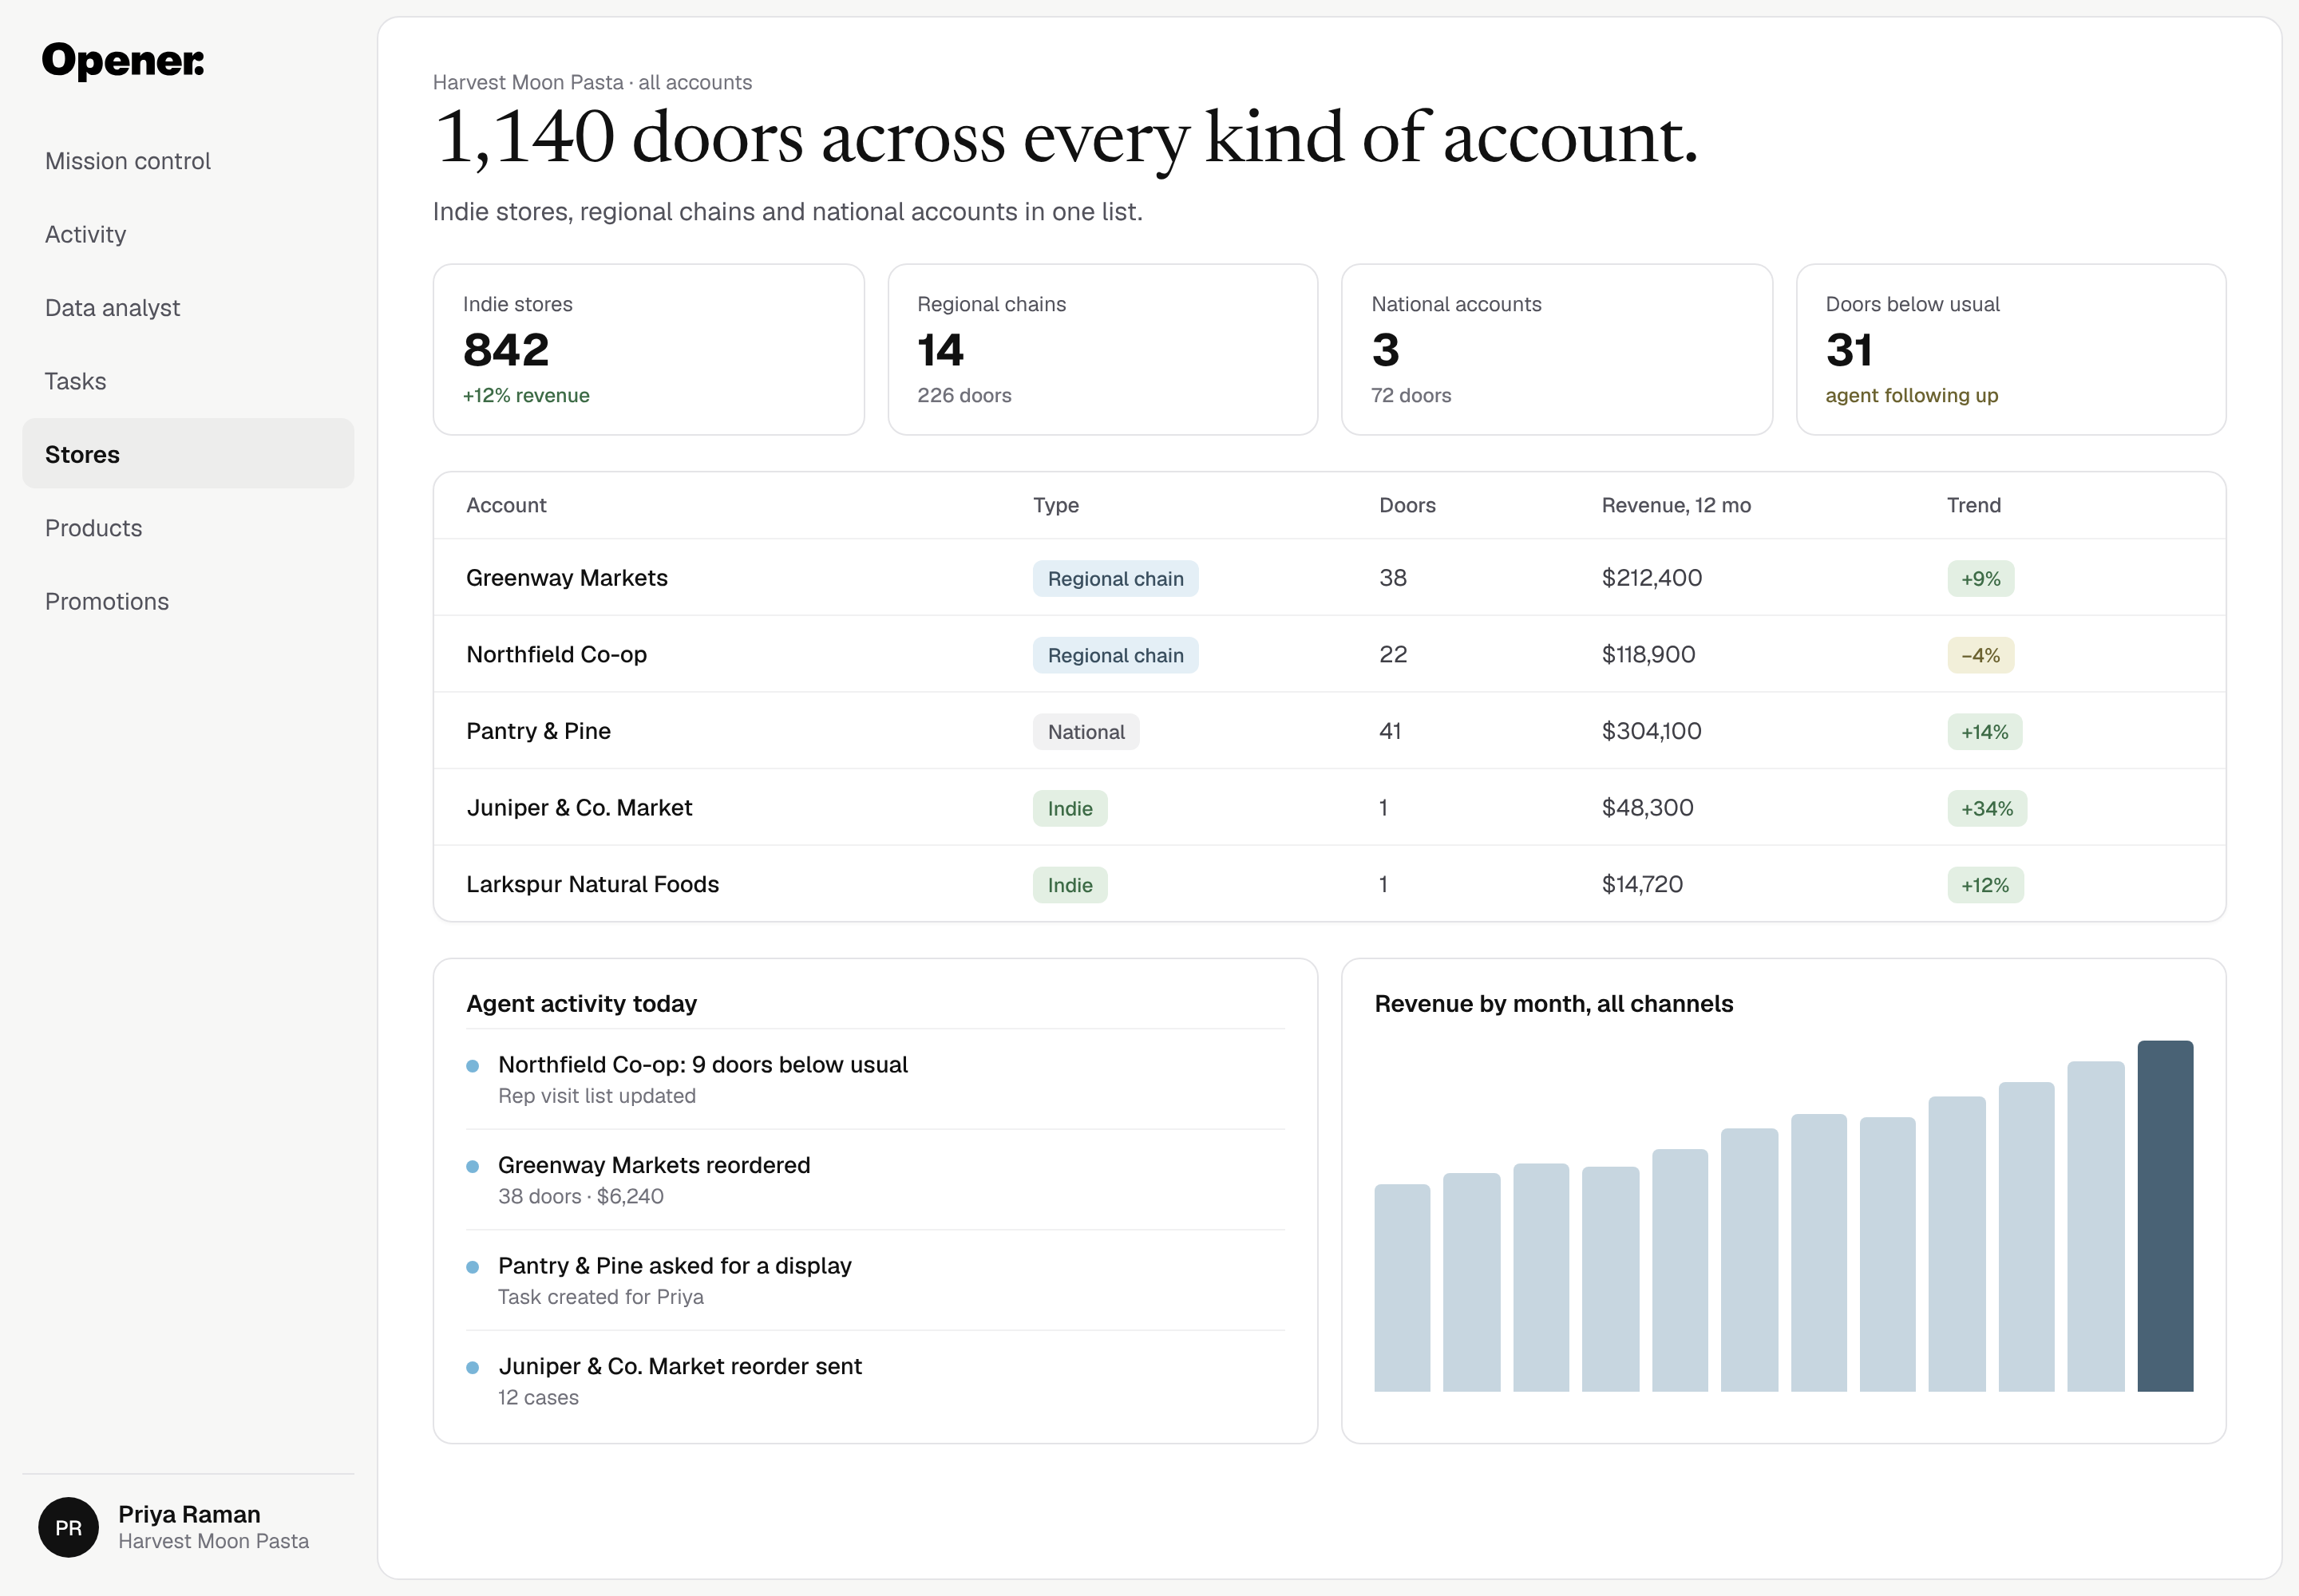Click the +34% trend badge
The height and width of the screenshot is (1596, 2299).
pyautogui.click(x=1986, y=808)
